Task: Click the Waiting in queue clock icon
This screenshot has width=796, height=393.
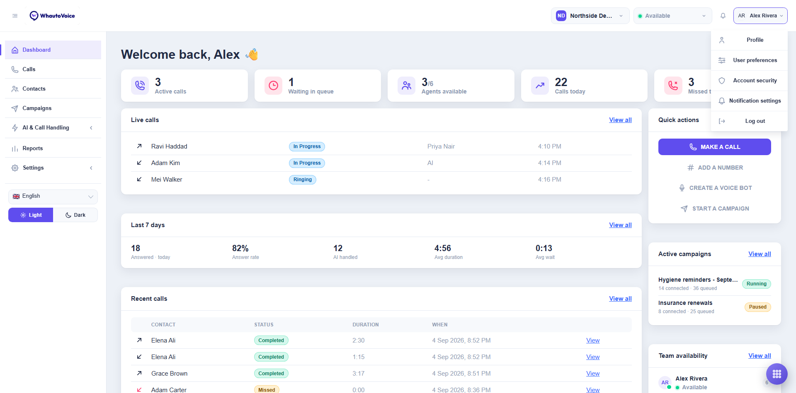Action: 274,86
